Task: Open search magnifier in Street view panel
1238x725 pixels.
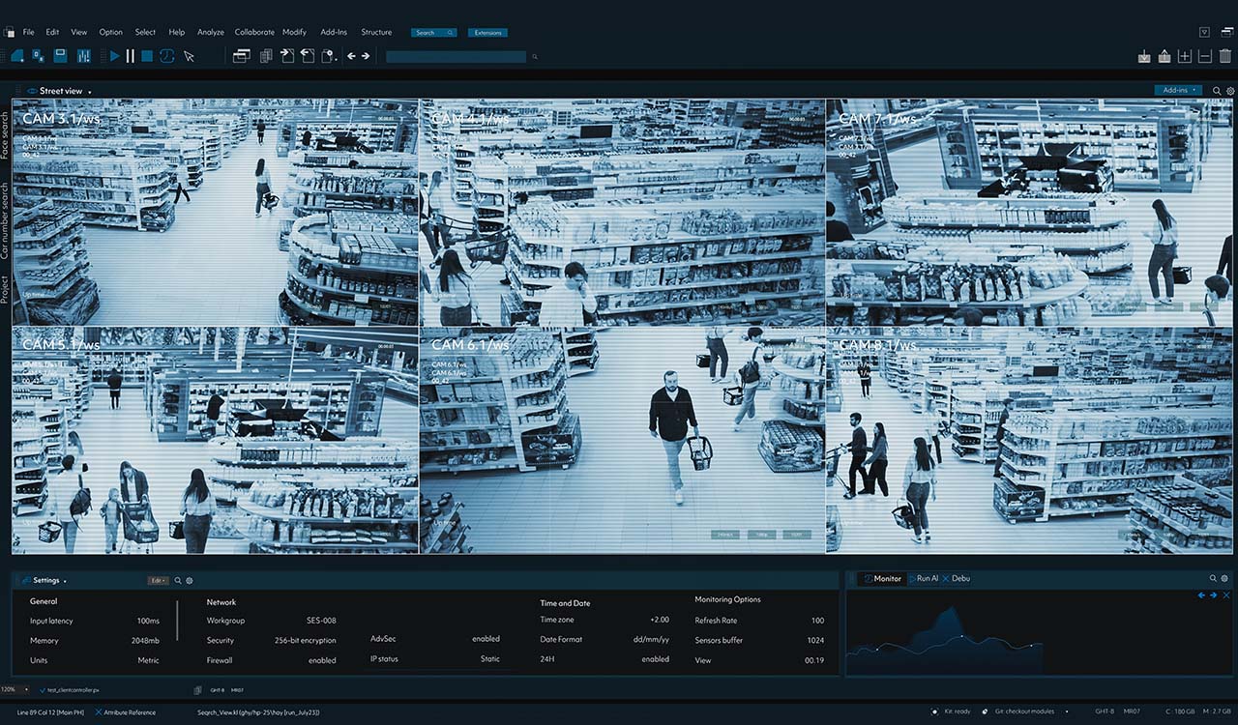Action: [1217, 91]
